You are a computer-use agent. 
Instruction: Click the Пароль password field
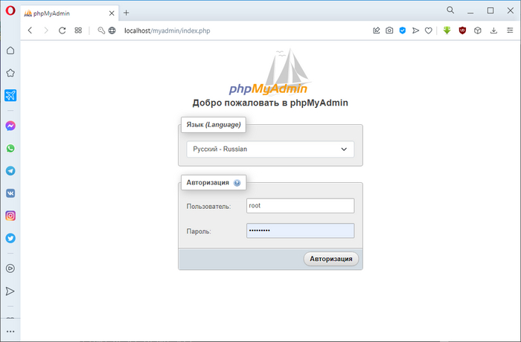(x=301, y=230)
